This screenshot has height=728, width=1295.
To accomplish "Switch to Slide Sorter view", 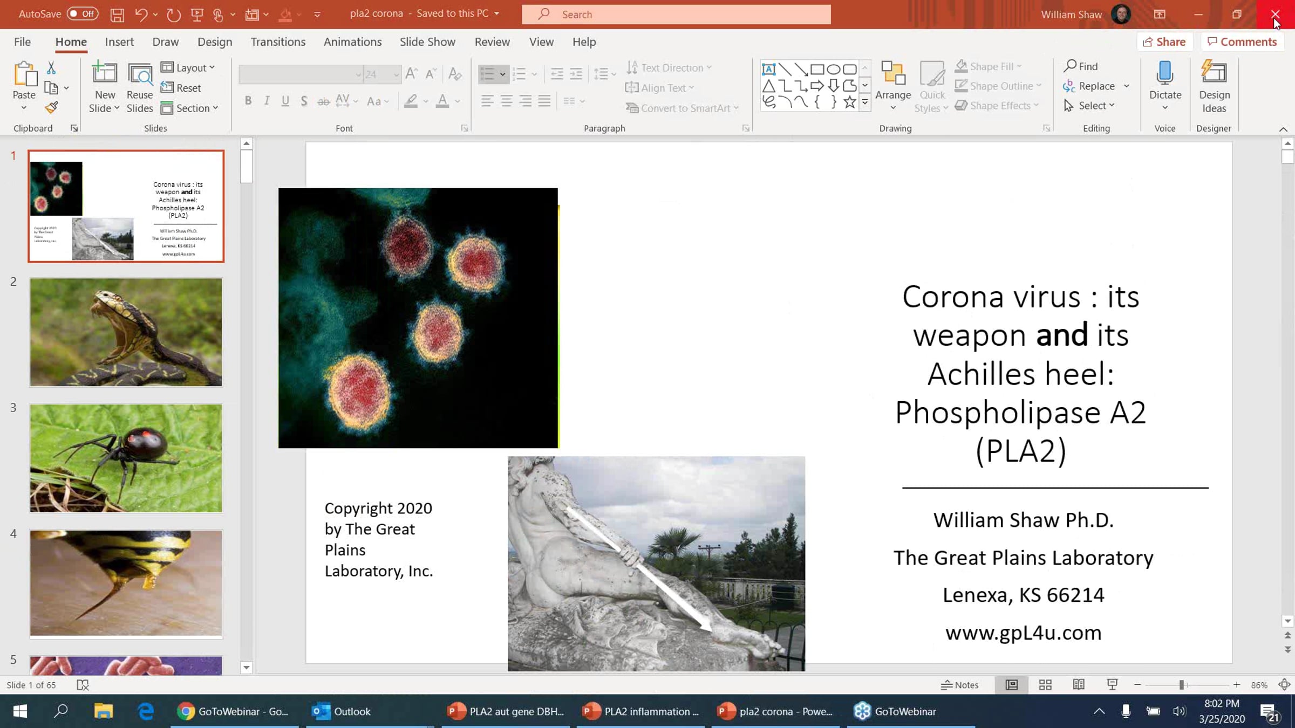I will 1045,684.
